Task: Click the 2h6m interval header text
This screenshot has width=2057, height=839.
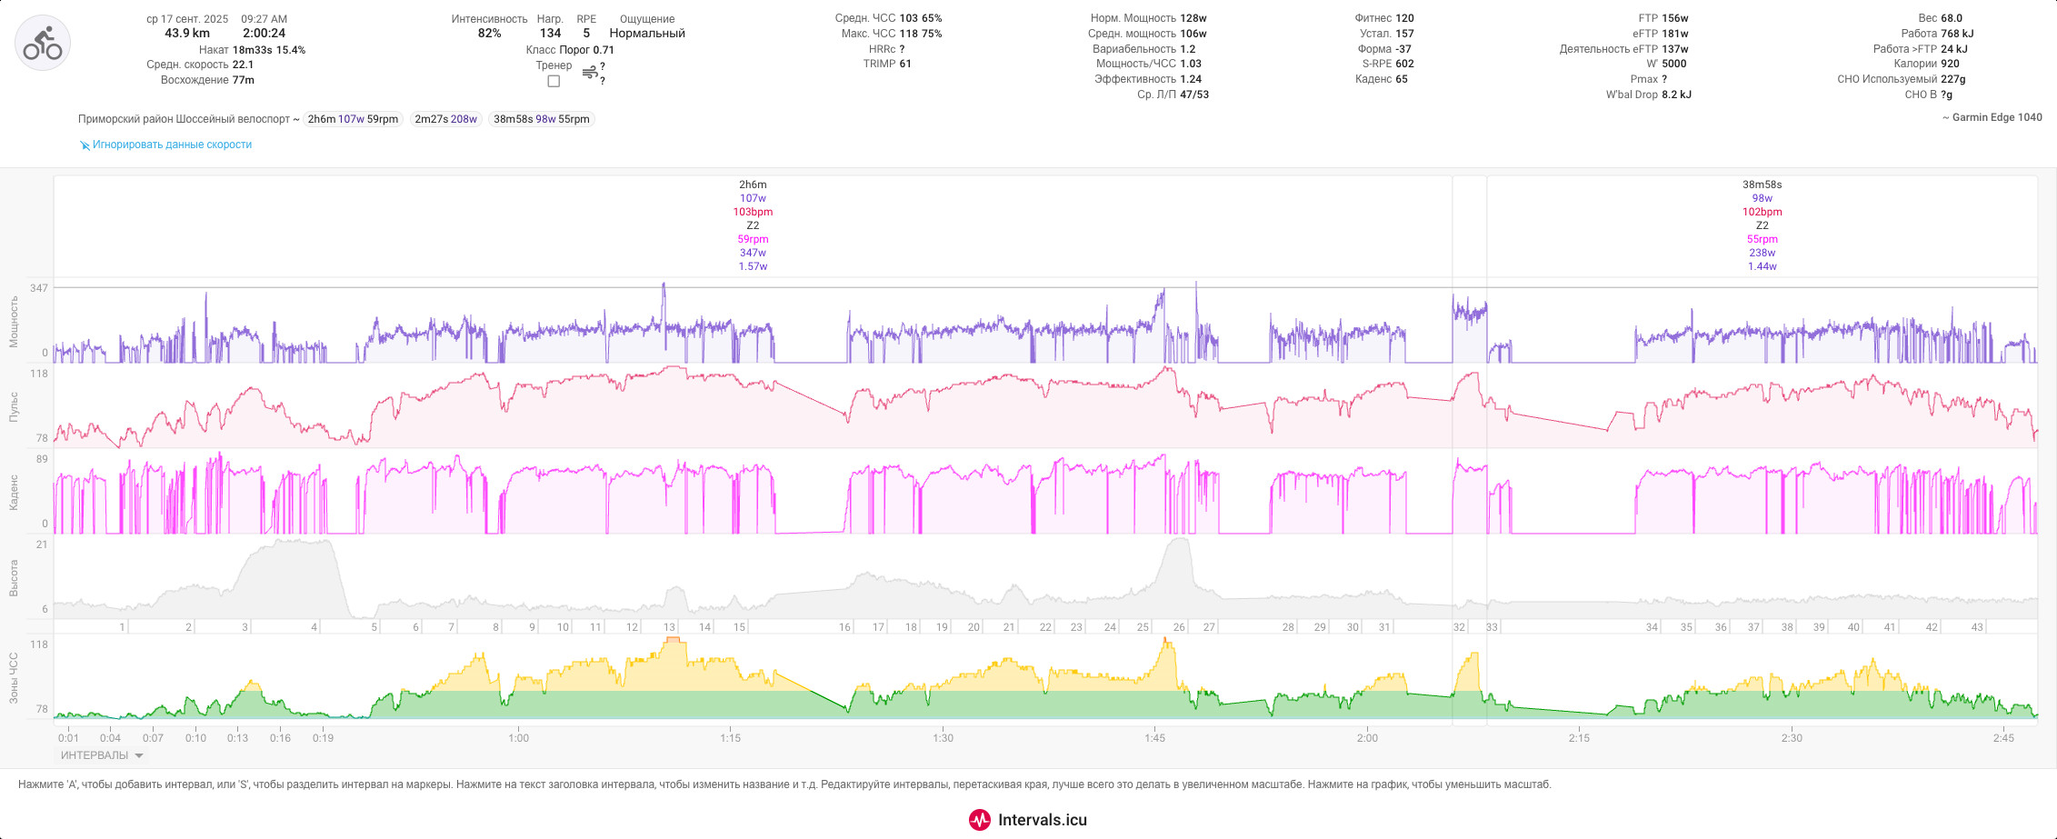Action: (753, 185)
